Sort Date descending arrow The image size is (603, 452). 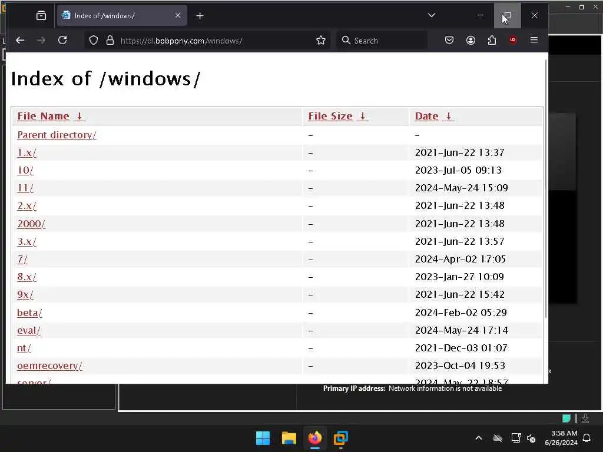click(x=449, y=116)
